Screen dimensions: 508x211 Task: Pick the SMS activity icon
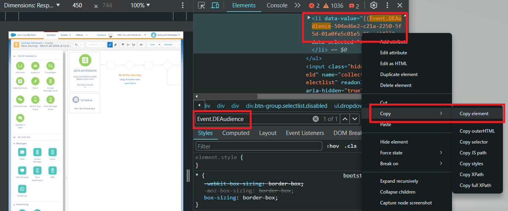tap(52, 170)
